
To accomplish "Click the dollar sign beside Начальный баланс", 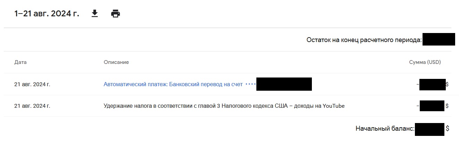I will coord(448,129).
